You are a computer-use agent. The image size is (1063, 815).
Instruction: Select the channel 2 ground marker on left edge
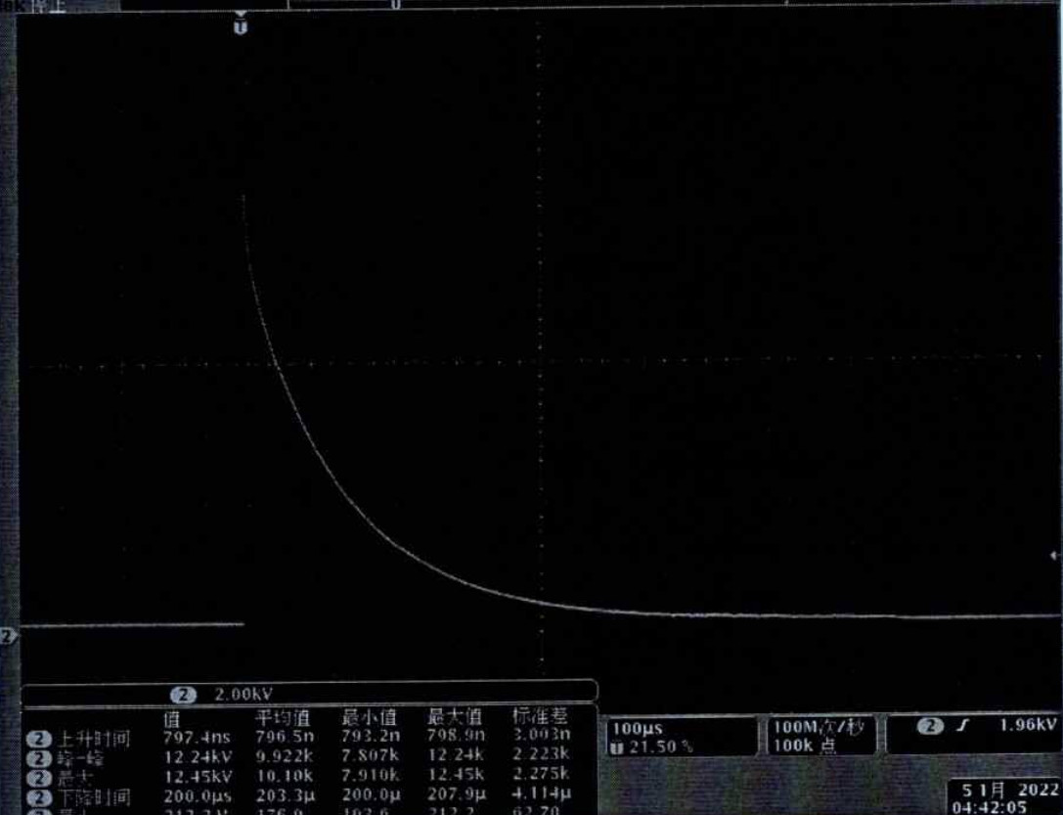[6, 637]
